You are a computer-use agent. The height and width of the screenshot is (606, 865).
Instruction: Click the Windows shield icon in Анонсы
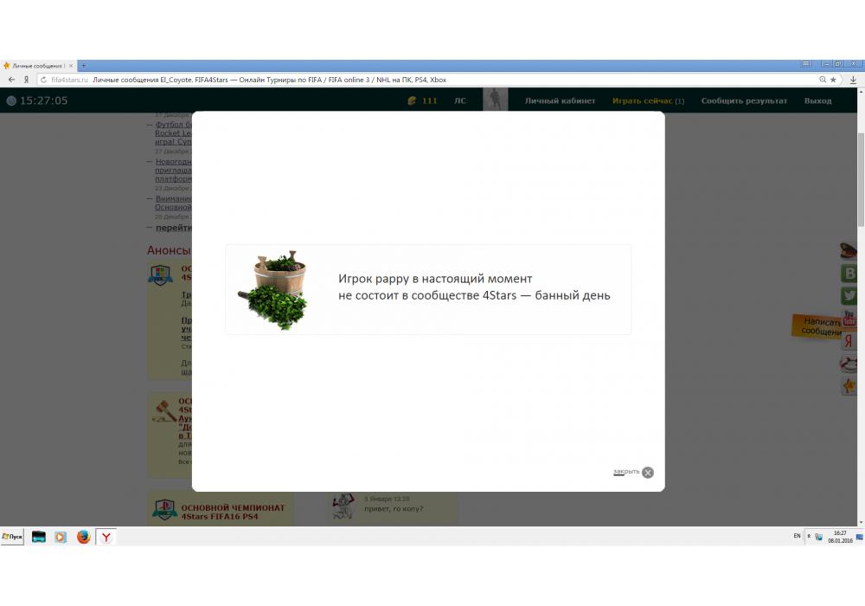pos(160,274)
